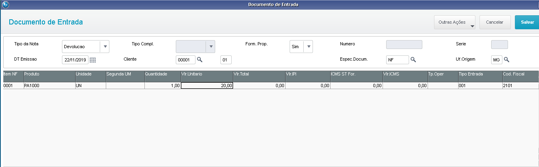Expand the Tipo da Nota dropdown

(105, 47)
